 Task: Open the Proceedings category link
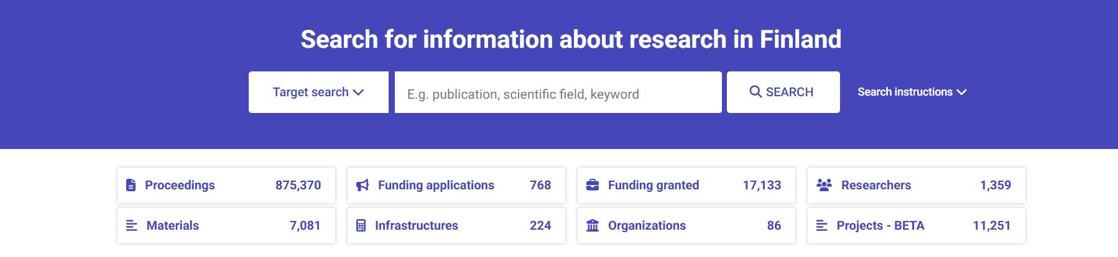(180, 185)
